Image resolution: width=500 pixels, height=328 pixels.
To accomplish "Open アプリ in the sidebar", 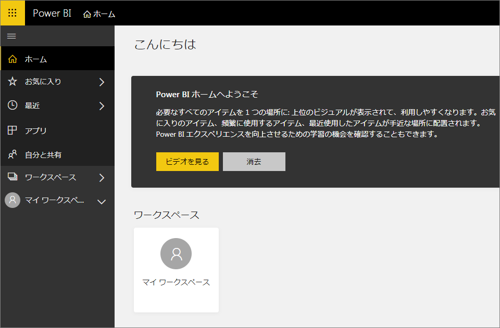I will click(x=57, y=130).
